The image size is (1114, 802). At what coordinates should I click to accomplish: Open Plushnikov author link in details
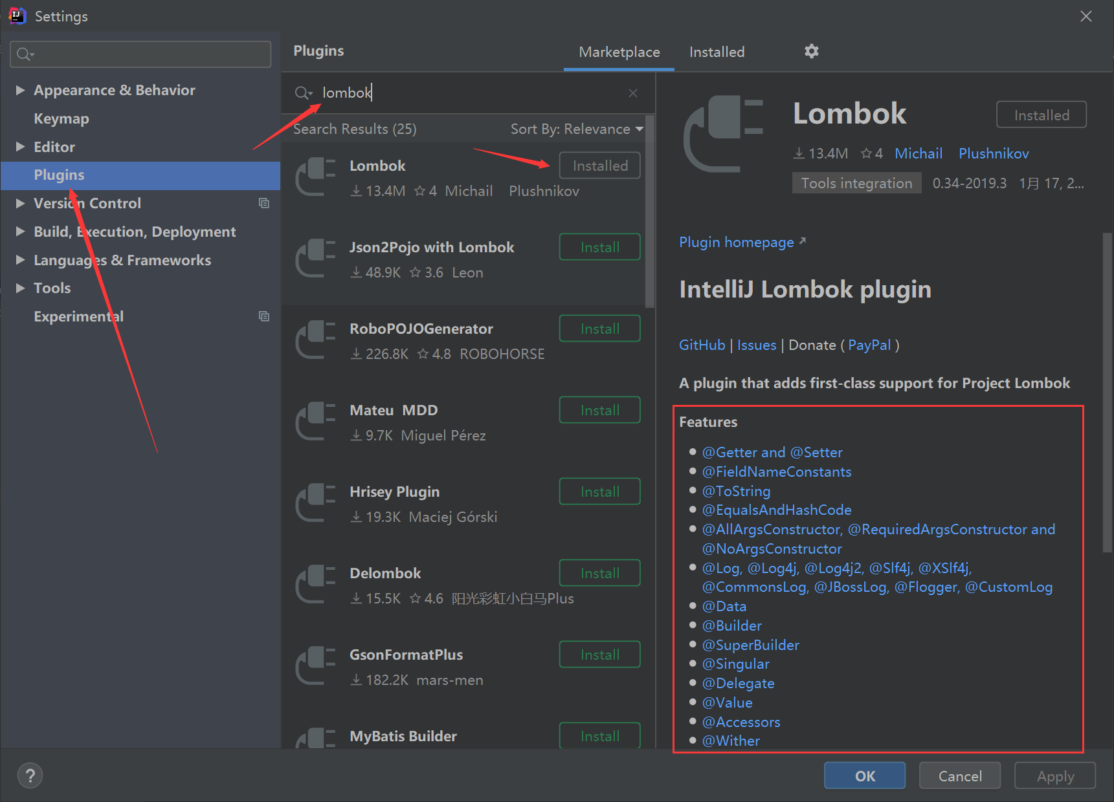click(x=994, y=153)
